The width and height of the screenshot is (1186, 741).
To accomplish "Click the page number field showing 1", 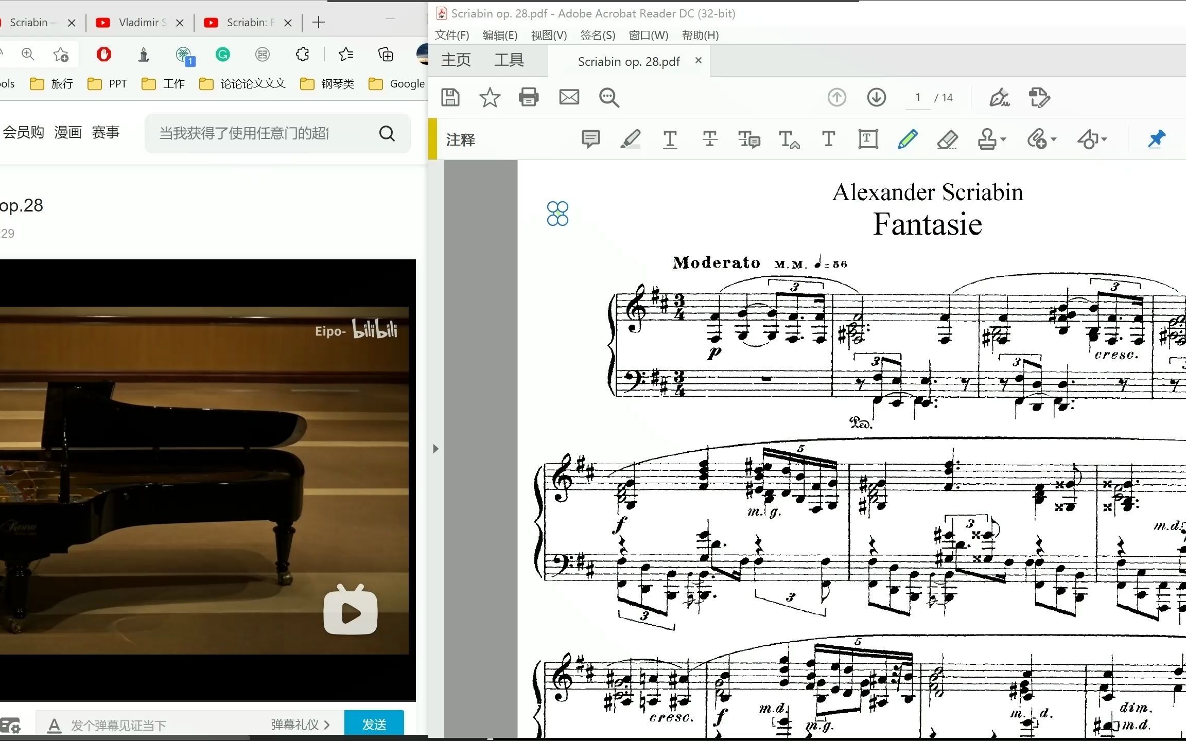I will point(918,97).
